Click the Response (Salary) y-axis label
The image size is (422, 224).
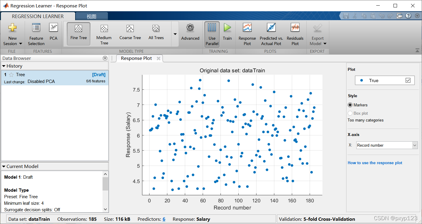tap(128, 135)
